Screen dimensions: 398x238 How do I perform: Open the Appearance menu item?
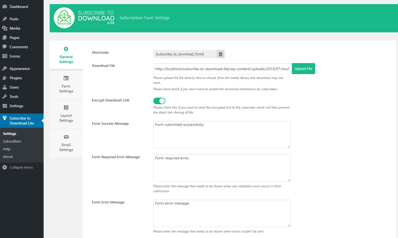point(22,69)
